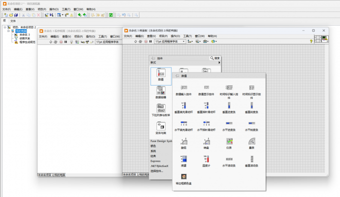
Task: Open 帮助(H) menu in front panel window
Action: click(212, 36)
